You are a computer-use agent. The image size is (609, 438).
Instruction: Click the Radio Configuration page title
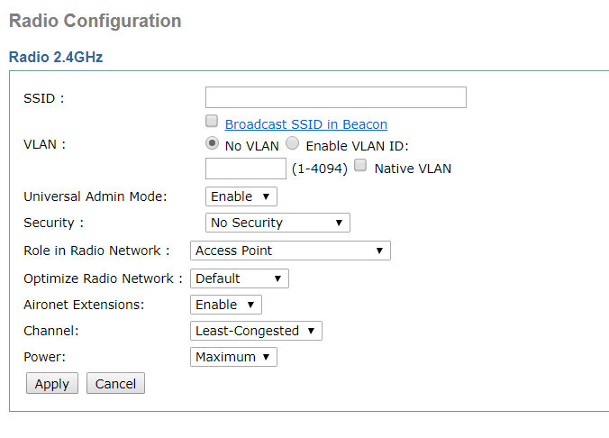coord(95,21)
